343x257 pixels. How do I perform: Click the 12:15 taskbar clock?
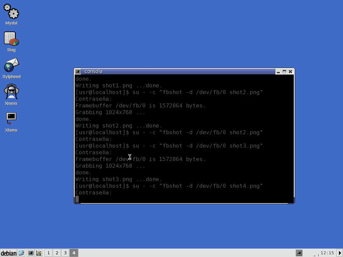point(327,253)
